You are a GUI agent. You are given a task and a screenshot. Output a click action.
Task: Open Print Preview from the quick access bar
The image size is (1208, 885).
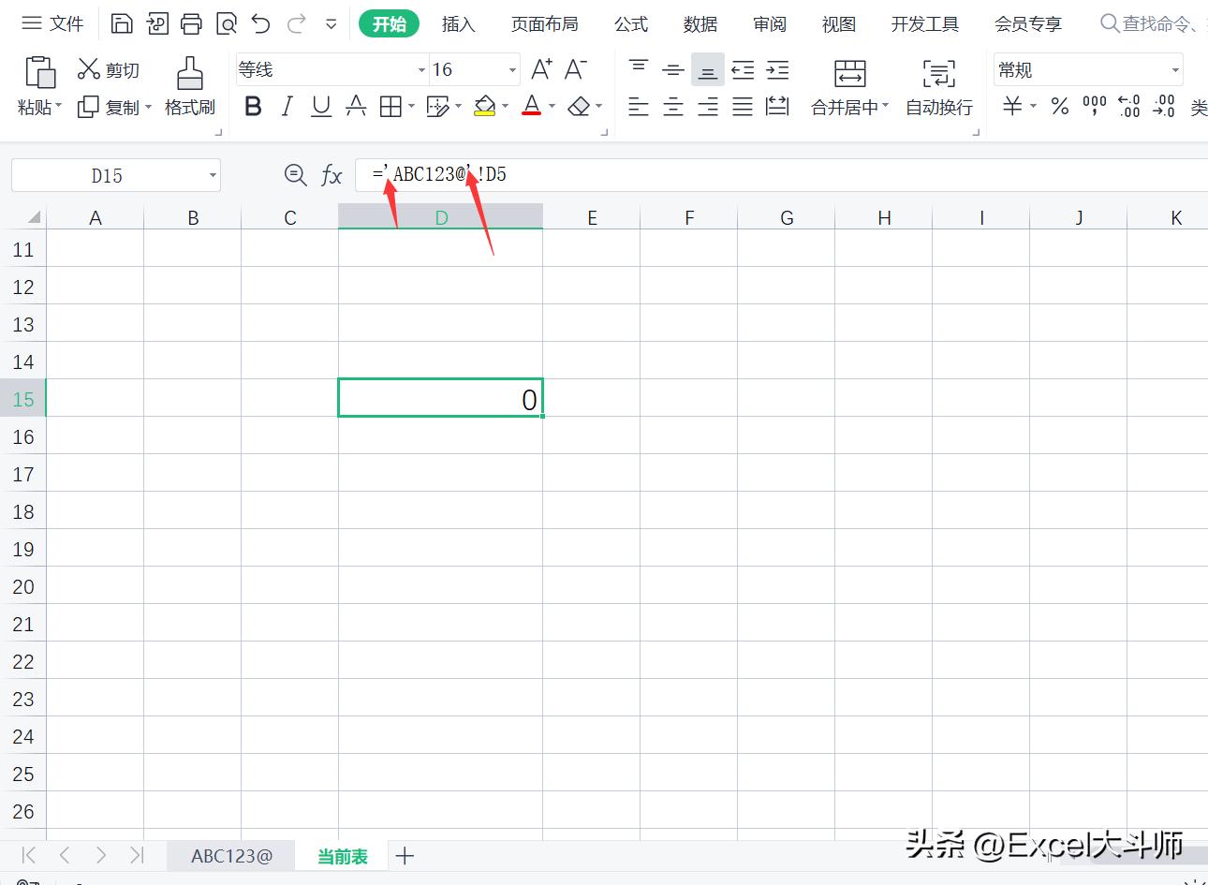[226, 23]
